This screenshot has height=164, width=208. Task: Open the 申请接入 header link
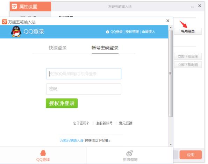click(x=148, y=32)
